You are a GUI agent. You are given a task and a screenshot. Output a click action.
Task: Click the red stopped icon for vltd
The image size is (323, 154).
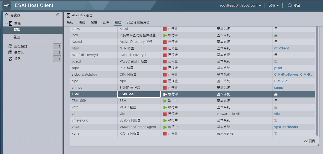click(165, 114)
